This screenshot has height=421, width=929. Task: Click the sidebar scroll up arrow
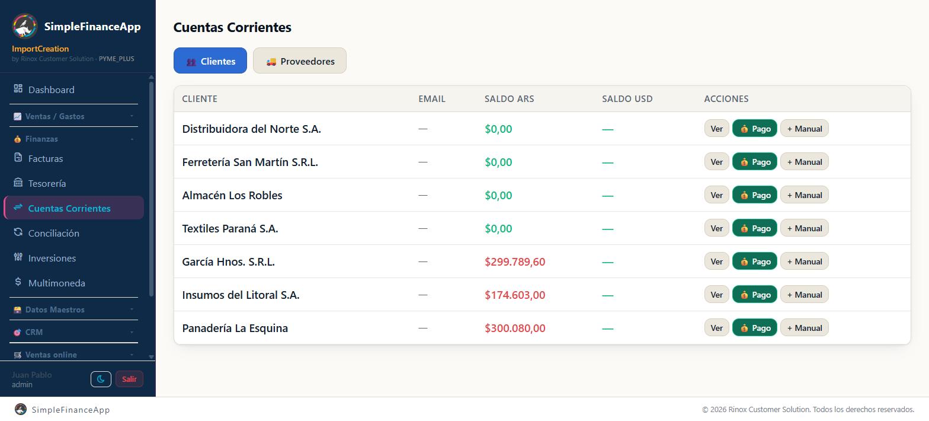point(151,77)
